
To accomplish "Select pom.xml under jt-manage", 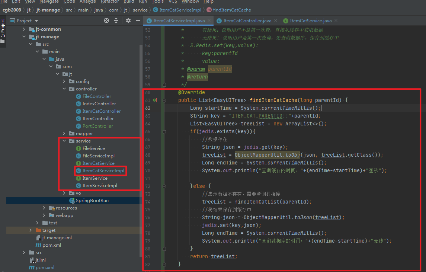I will [51, 245].
